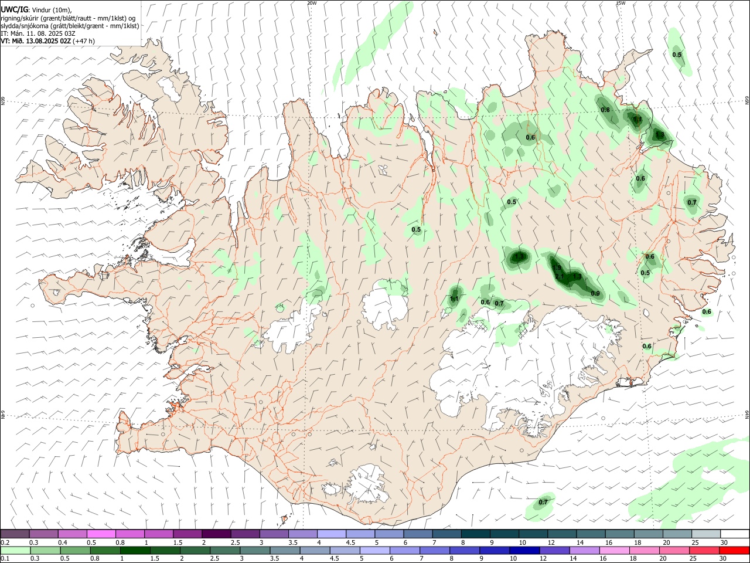Click the 0.8 precipitation value in northeast Iceland
This screenshot has height=563, width=750.
[605, 110]
